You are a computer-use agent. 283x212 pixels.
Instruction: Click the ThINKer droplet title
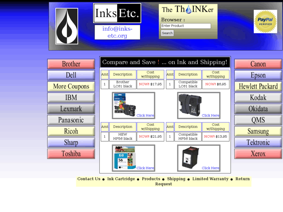(x=188, y=9)
